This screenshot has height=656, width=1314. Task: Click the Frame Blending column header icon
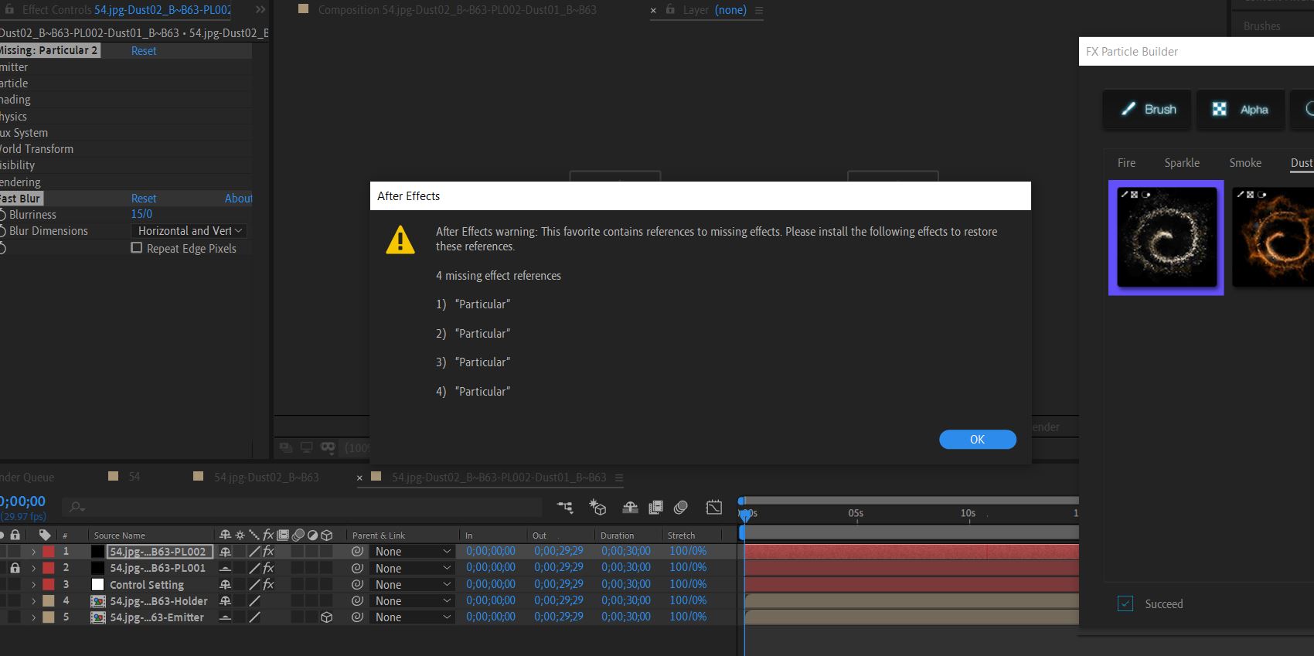[283, 535]
